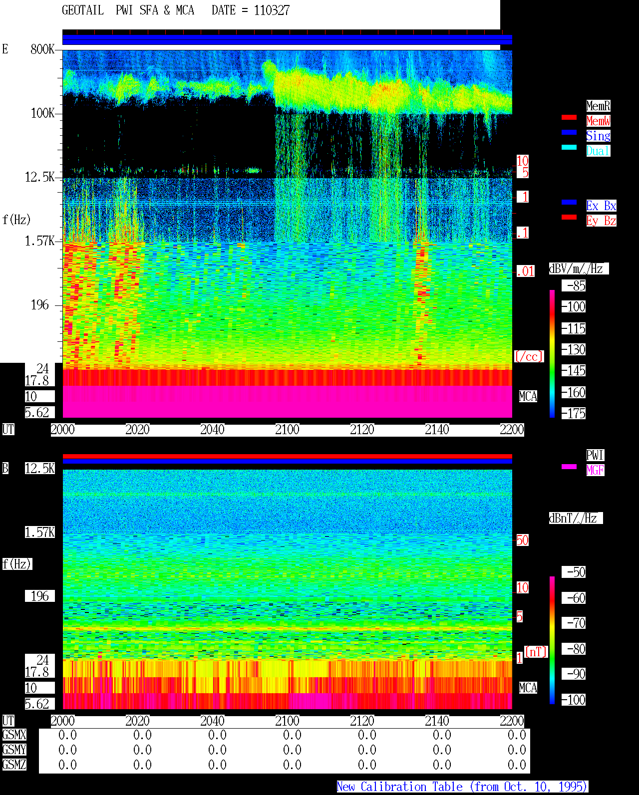Click the blue Sing legend swatch
Viewport: 639px width, 795px height.
569,132
